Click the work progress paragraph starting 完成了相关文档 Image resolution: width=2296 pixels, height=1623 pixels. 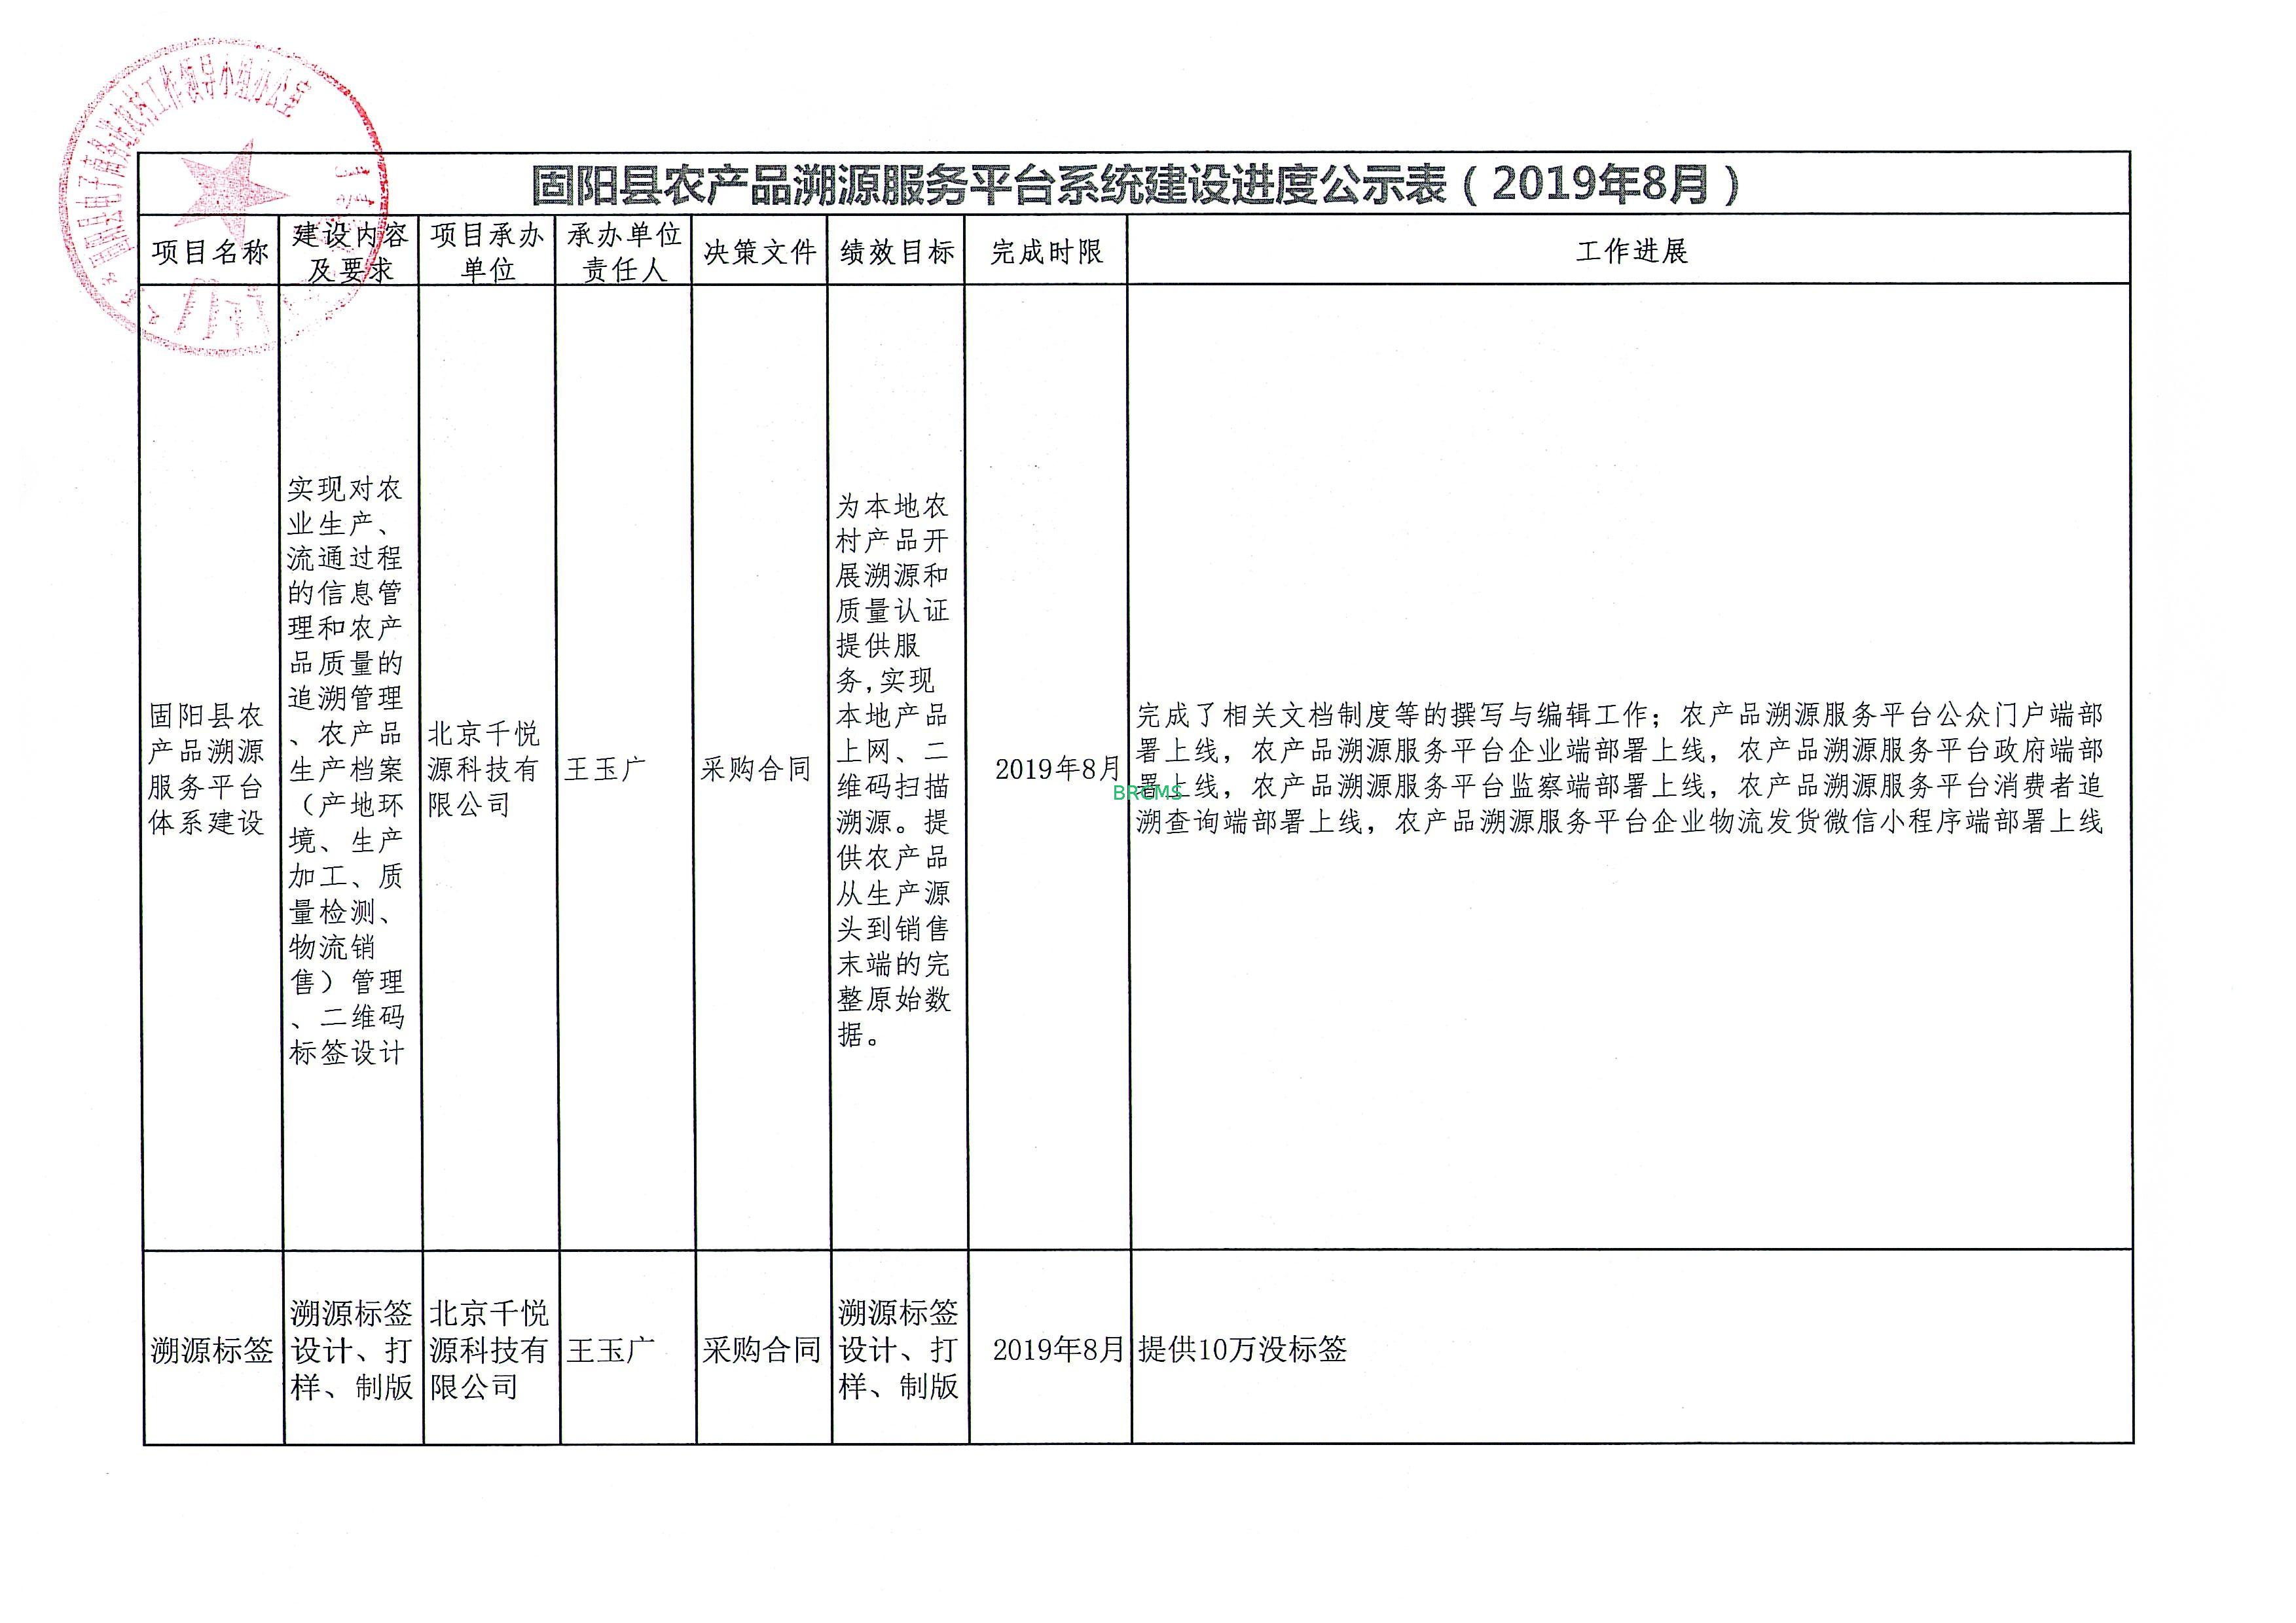(1619, 768)
